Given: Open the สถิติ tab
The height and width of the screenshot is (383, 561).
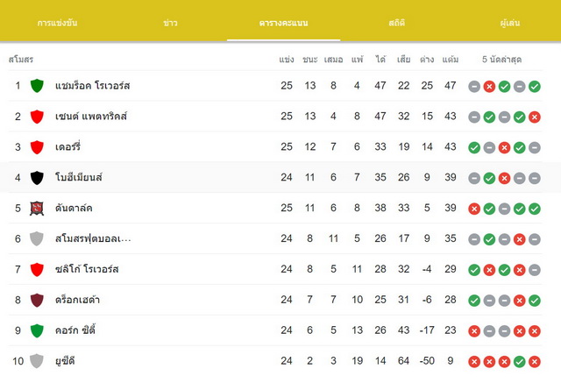Looking at the screenshot, I should click(397, 23).
